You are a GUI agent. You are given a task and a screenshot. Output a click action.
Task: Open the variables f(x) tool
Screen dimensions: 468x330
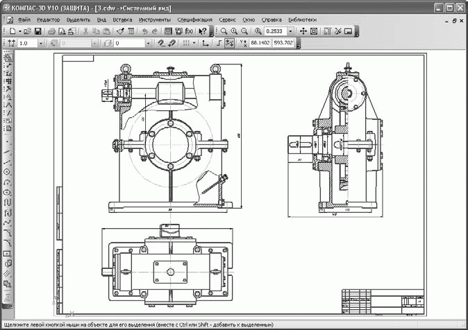point(189,31)
